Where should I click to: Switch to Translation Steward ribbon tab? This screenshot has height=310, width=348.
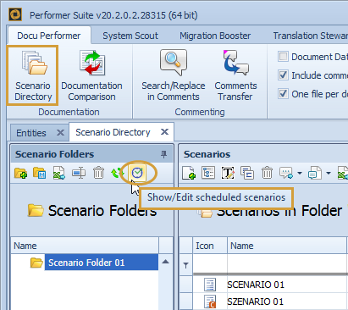coord(310,36)
